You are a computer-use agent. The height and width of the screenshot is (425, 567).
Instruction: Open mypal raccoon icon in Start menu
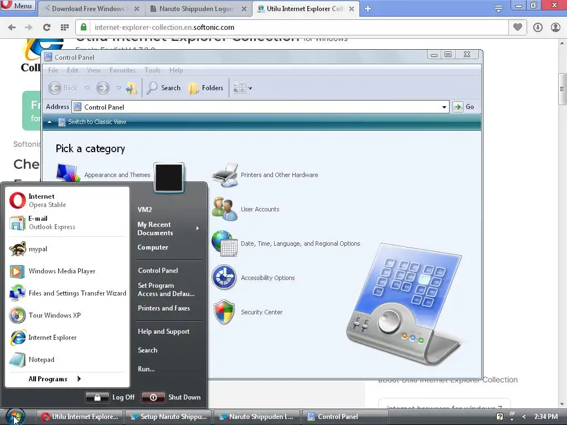(x=17, y=248)
